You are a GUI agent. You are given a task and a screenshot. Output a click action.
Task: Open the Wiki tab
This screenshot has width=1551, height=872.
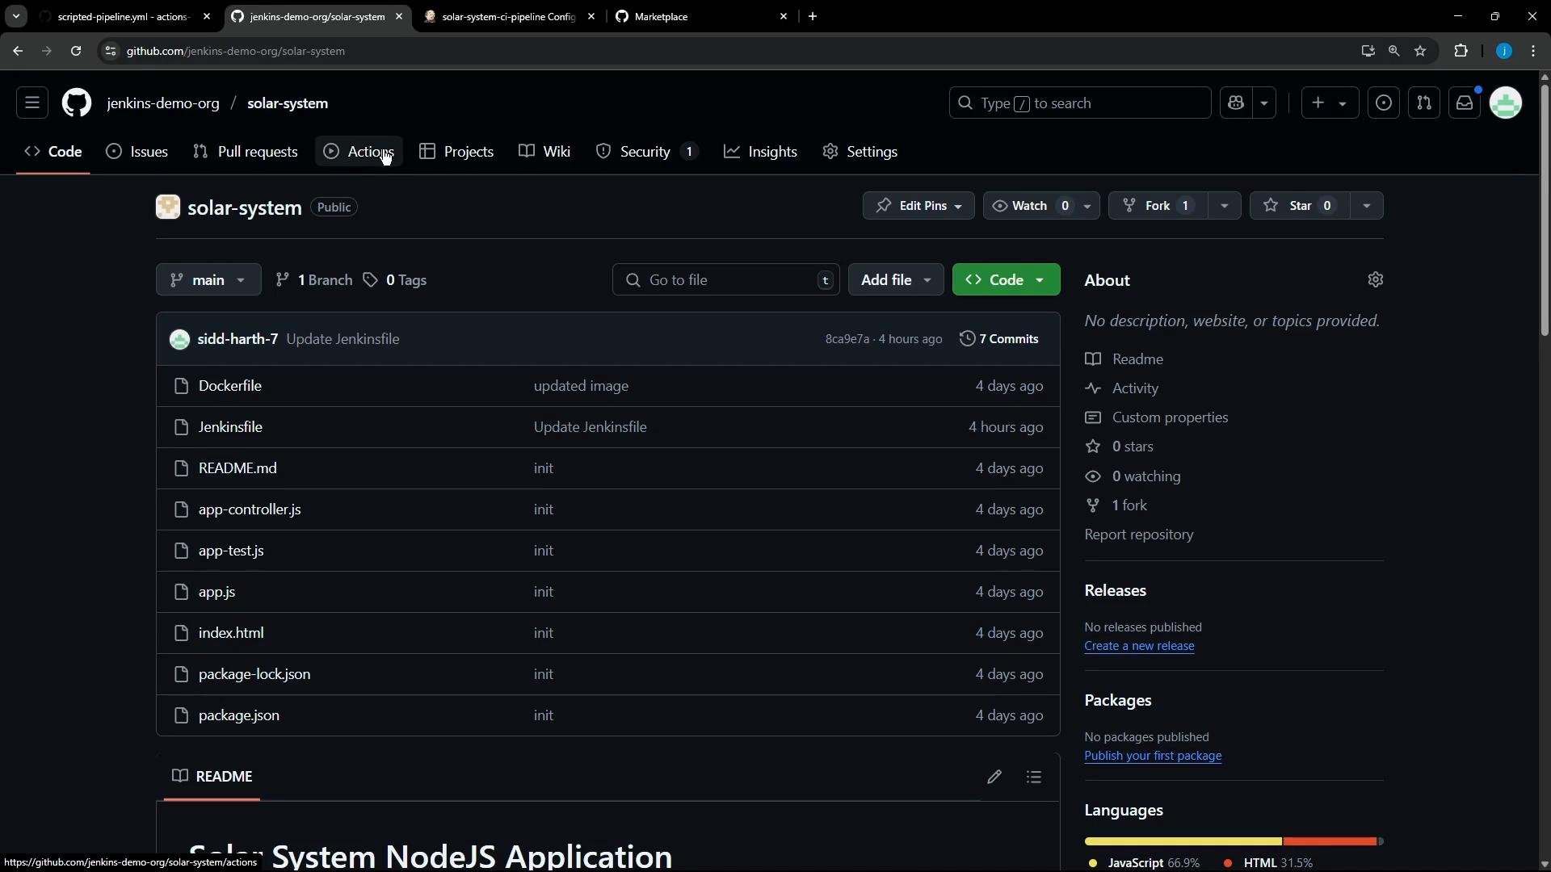545,152
